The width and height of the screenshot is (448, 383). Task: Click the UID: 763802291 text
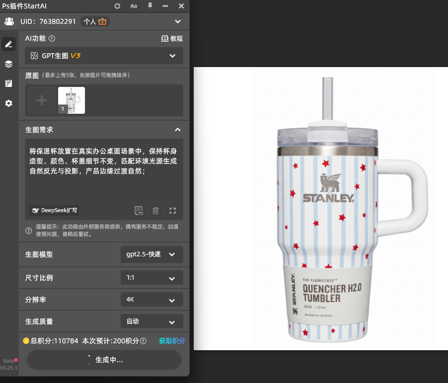tap(48, 21)
